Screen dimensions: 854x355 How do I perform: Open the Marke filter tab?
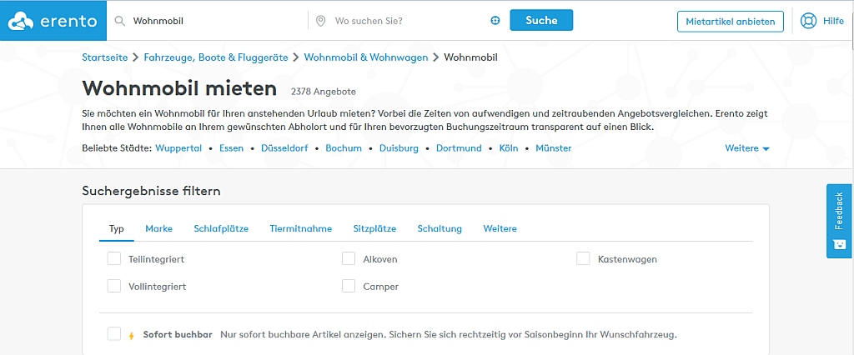[158, 228]
